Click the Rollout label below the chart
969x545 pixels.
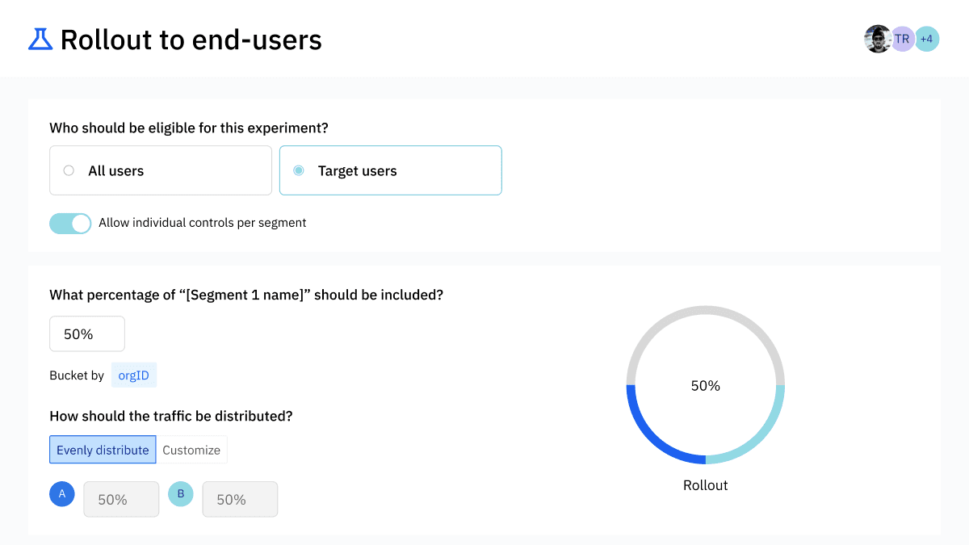706,485
